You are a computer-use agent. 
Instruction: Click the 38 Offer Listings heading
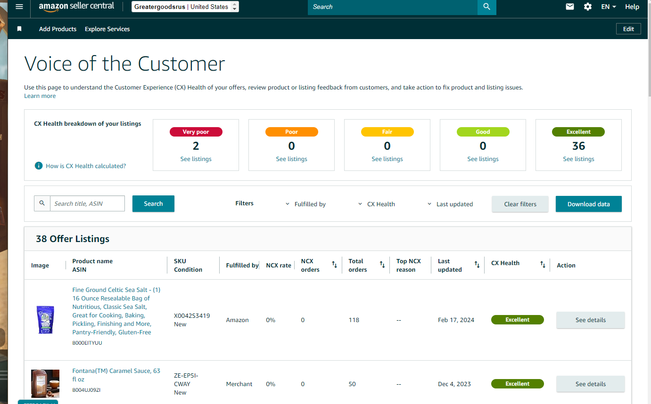pos(73,239)
